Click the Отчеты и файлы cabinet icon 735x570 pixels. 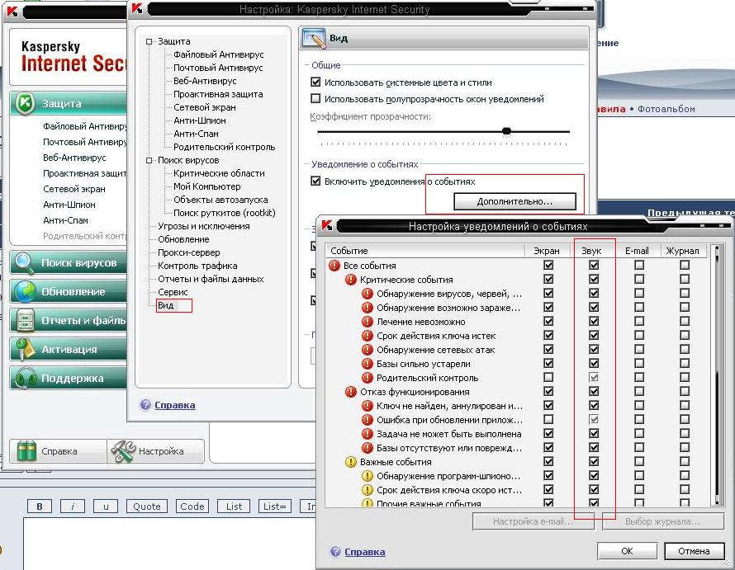[x=25, y=321]
